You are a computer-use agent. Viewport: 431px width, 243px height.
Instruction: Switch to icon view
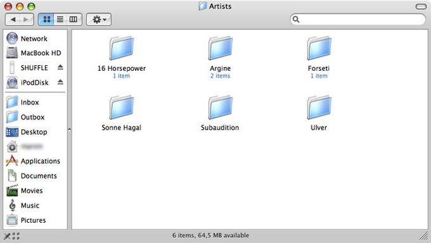click(46, 19)
